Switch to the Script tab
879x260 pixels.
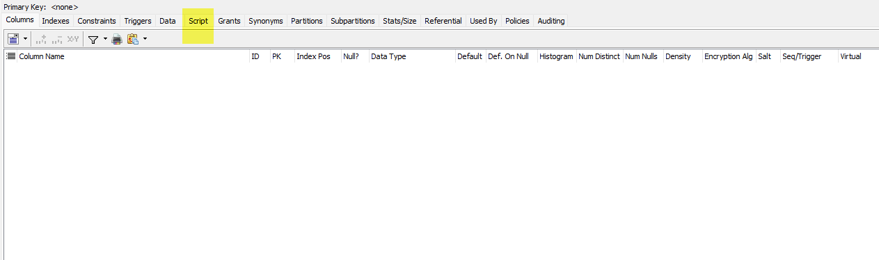pos(198,21)
